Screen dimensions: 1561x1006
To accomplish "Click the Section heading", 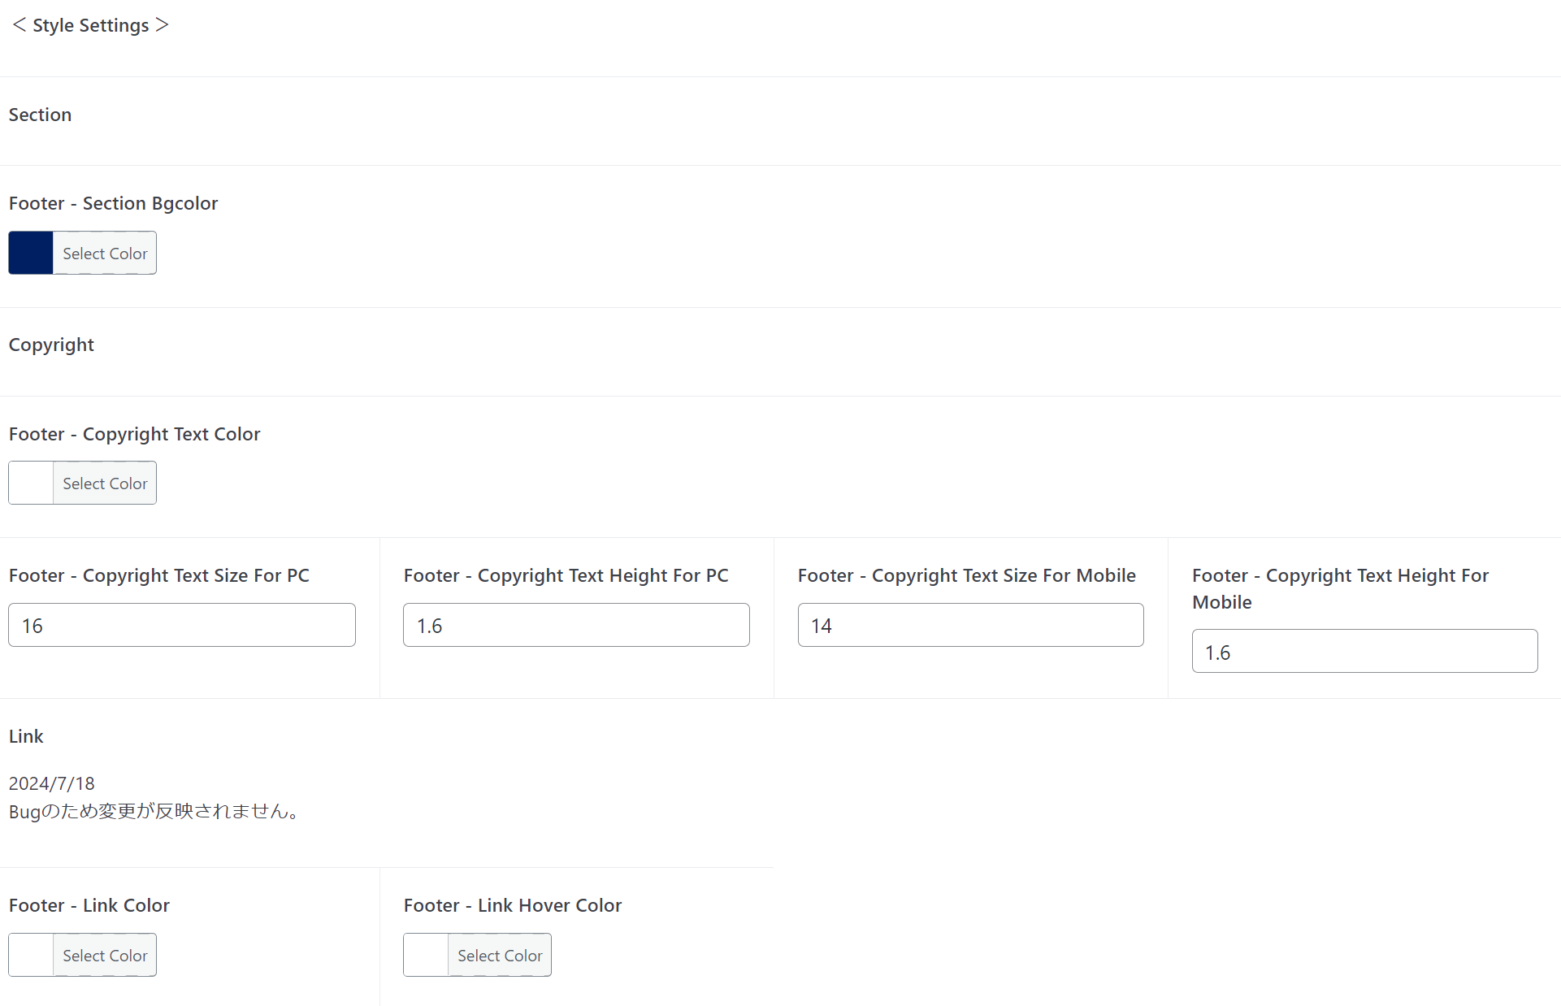I will tap(40, 115).
